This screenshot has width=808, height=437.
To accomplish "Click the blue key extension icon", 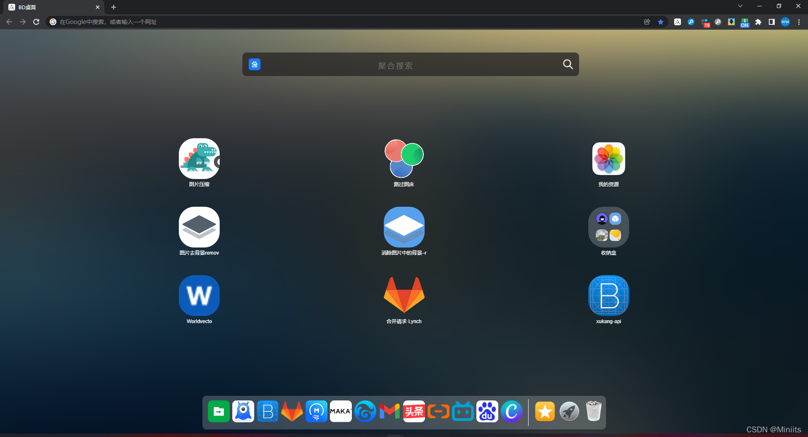I will pos(691,22).
